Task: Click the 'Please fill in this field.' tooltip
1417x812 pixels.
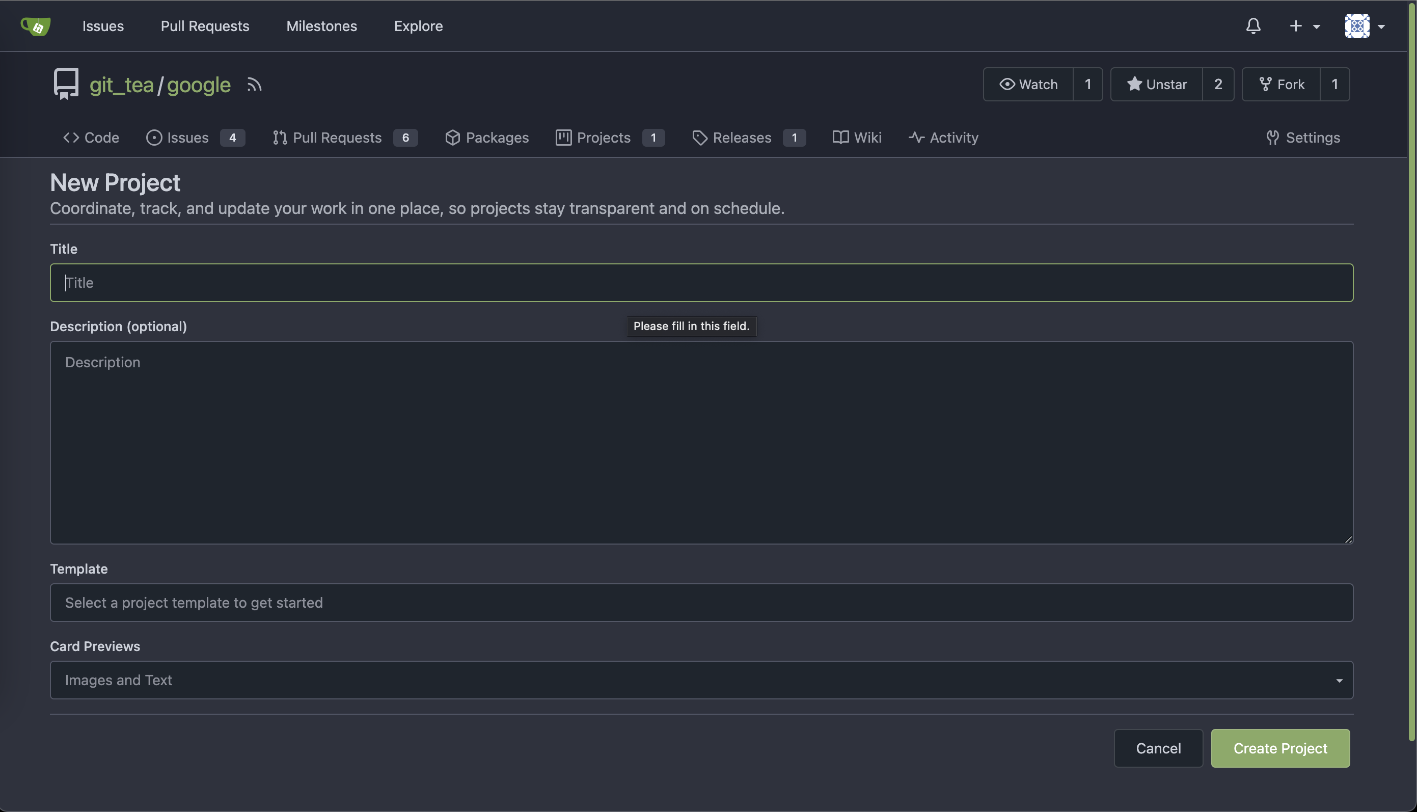Action: coord(692,326)
